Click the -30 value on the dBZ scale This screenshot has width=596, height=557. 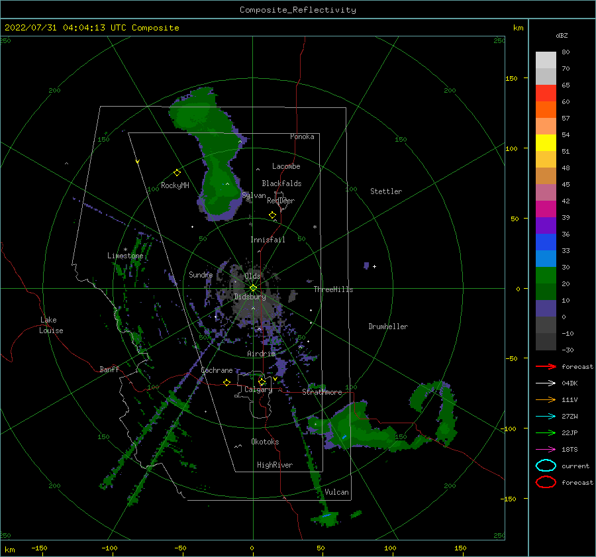(x=568, y=350)
